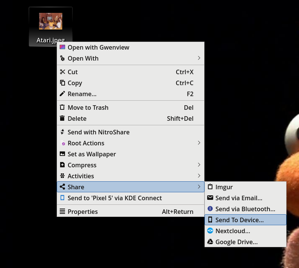The height and width of the screenshot is (268, 299).
Task: Click the Bluetooth icon in Share submenu
Action: pyautogui.click(x=210, y=209)
